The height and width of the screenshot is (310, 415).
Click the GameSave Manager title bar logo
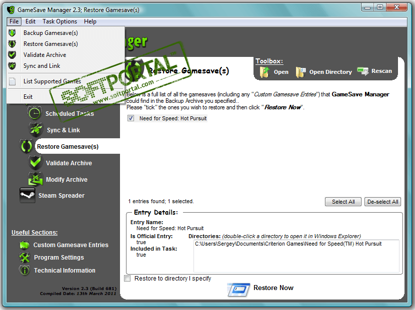point(11,10)
